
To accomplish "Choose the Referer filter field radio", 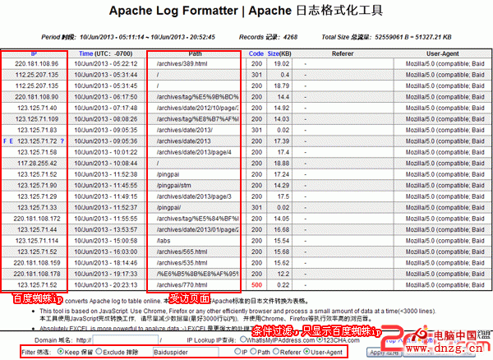I will tap(276, 352).
